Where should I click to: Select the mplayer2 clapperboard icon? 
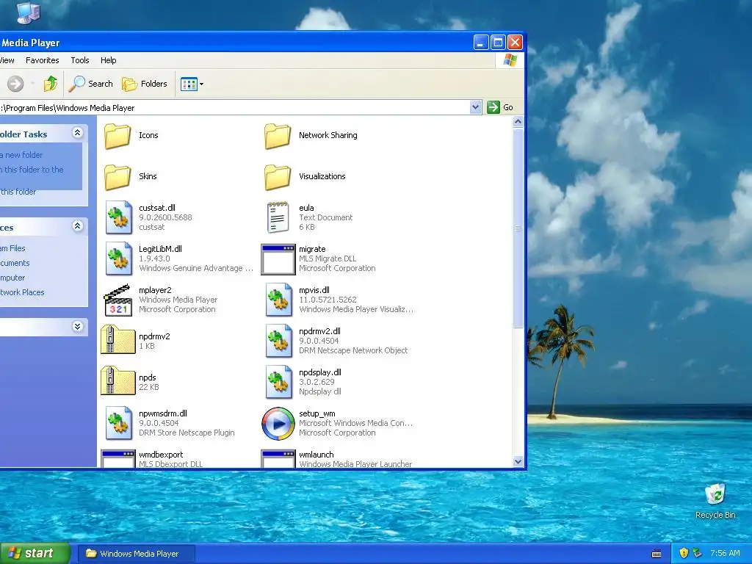tap(118, 300)
